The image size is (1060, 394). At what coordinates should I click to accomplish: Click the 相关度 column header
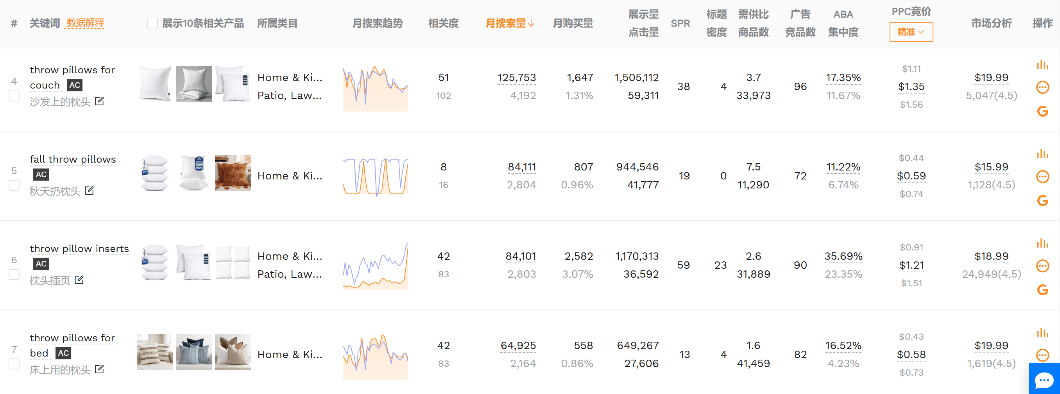click(443, 23)
